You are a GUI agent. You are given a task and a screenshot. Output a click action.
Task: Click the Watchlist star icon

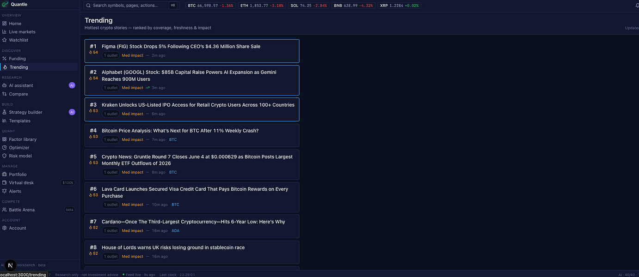[x=4, y=40]
